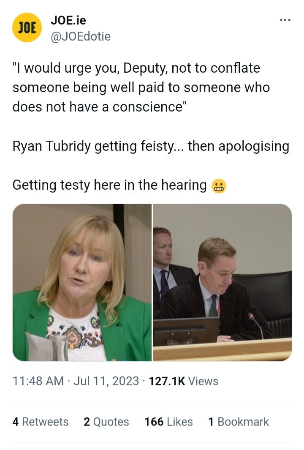Click the grimacing face emoji
The height and width of the screenshot is (450, 304).
click(219, 186)
